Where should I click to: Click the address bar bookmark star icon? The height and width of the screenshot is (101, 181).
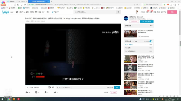click(x=137, y=5)
